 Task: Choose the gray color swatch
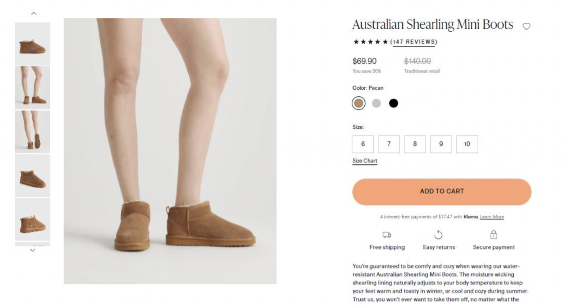tap(376, 103)
